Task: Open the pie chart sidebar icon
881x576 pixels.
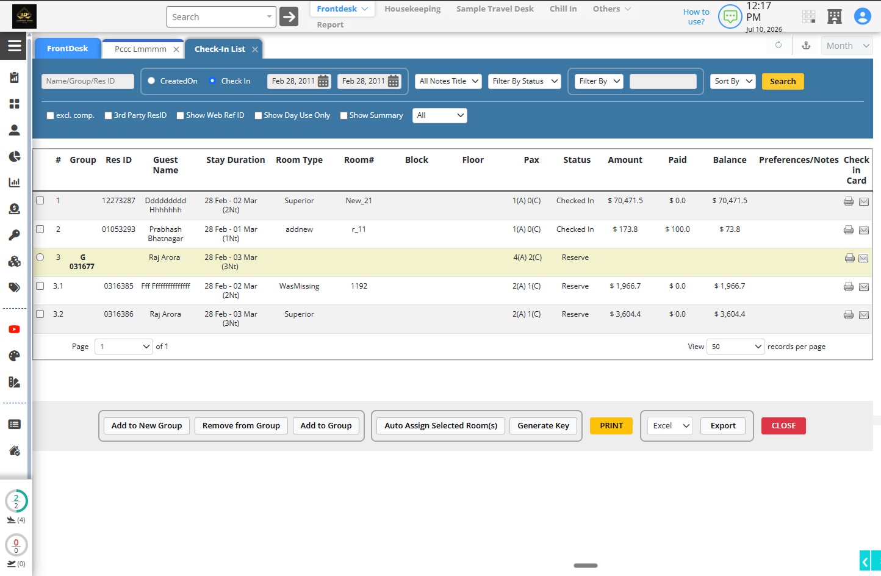Action: pyautogui.click(x=15, y=156)
